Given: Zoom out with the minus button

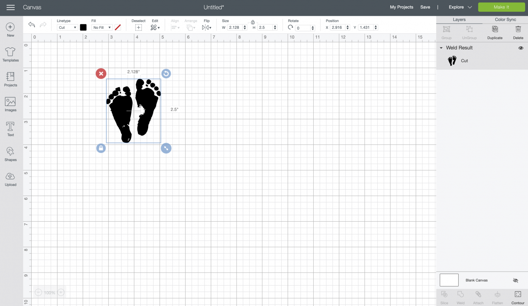Looking at the screenshot, I should (x=38, y=292).
